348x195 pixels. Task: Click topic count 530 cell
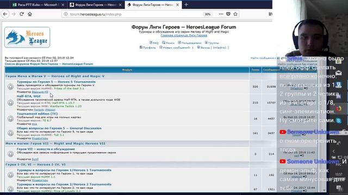pos(255,87)
